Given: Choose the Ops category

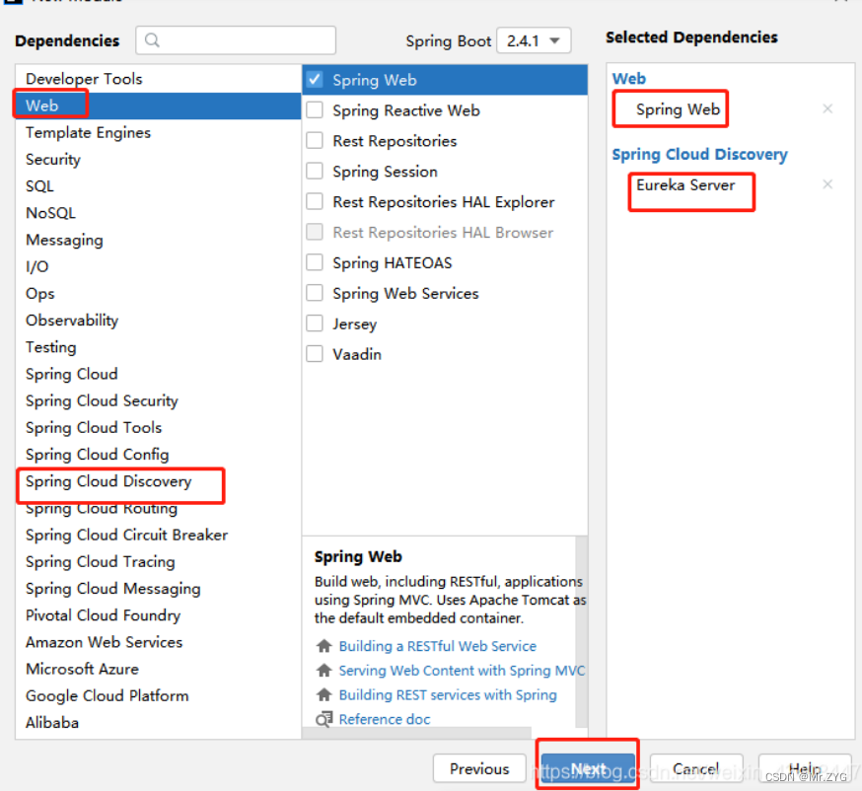Looking at the screenshot, I should pyautogui.click(x=159, y=294).
